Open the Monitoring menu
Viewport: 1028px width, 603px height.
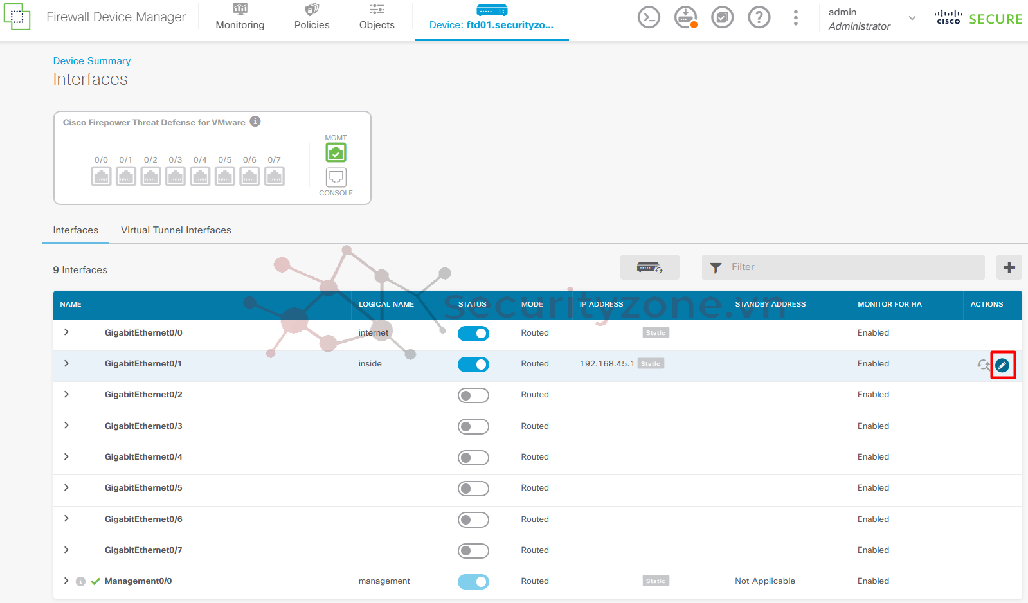[x=240, y=17]
